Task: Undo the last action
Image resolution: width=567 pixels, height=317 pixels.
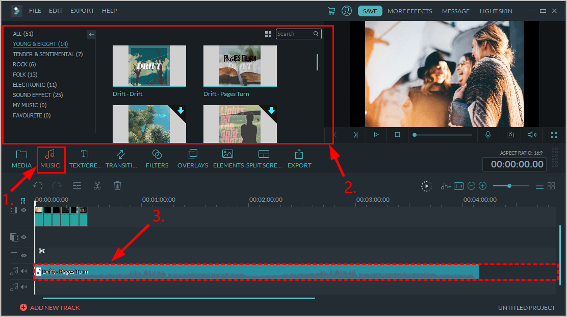Action: point(38,185)
